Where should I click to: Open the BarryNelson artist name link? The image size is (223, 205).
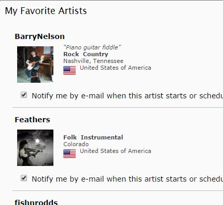pos(39,36)
